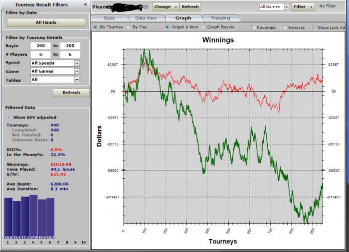349x252 pixels.
Task: Click the 2nd place finish bar 15.4
Action: pyautogui.click(x=16, y=220)
